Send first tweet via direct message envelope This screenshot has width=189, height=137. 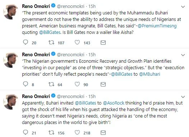103,43
